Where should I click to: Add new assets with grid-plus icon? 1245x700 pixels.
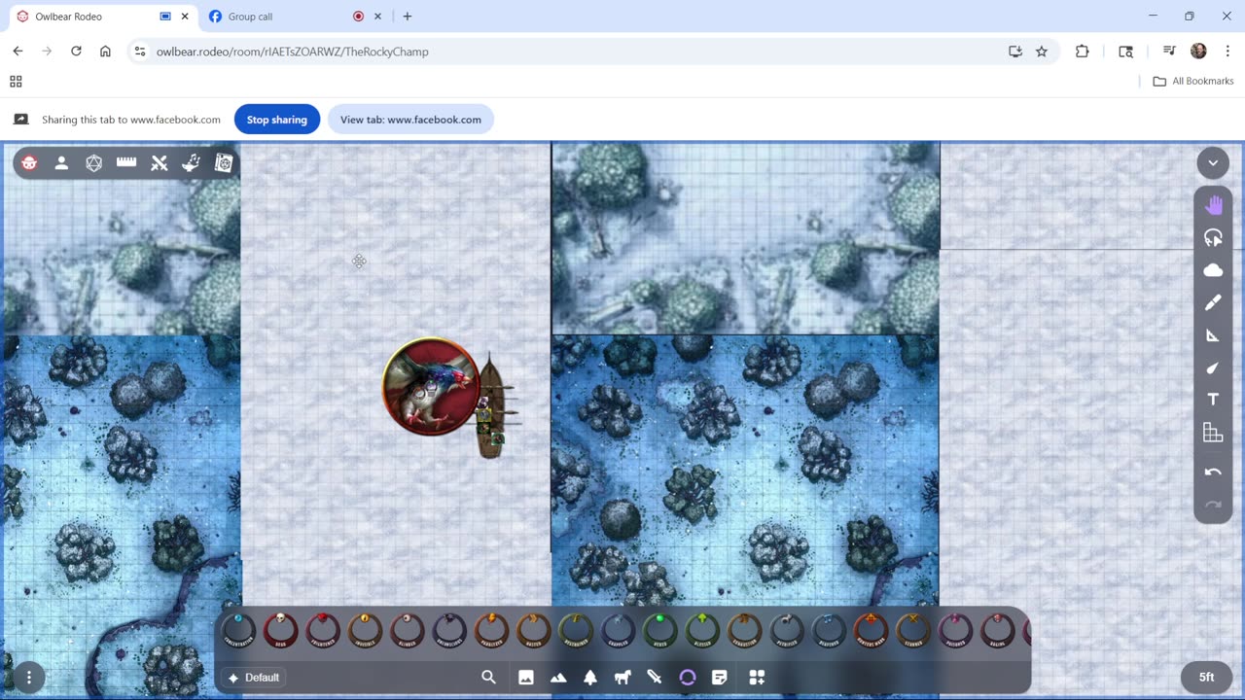[757, 678]
